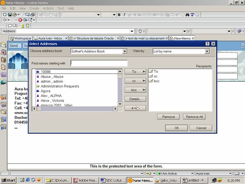
Task: Open the Create menu
Action: pyautogui.click(x=34, y=8)
